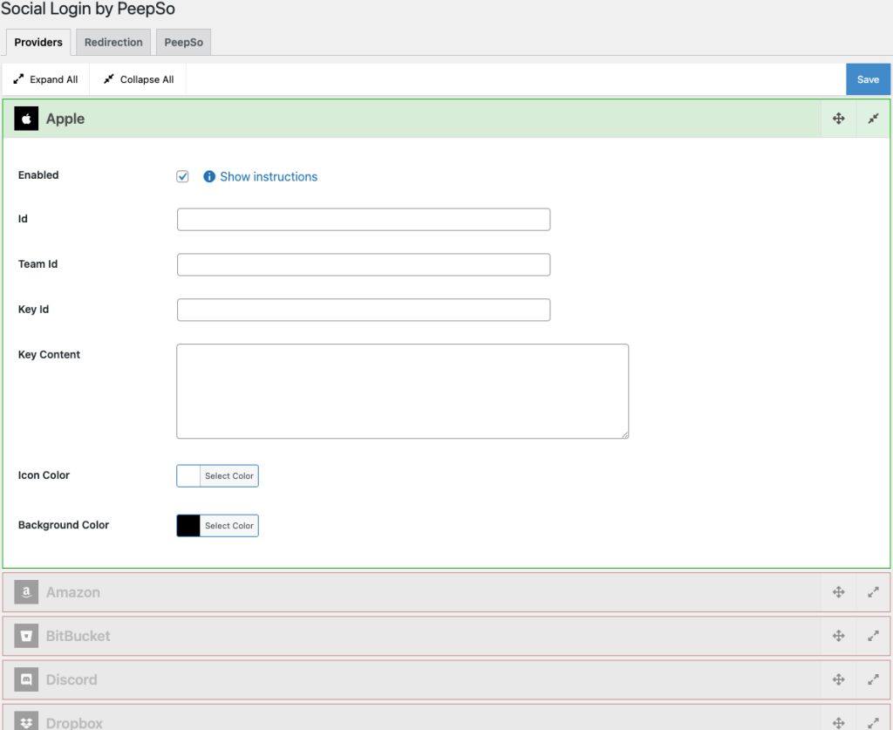Focus the Key Id input field
The width and height of the screenshot is (893, 730).
(364, 310)
